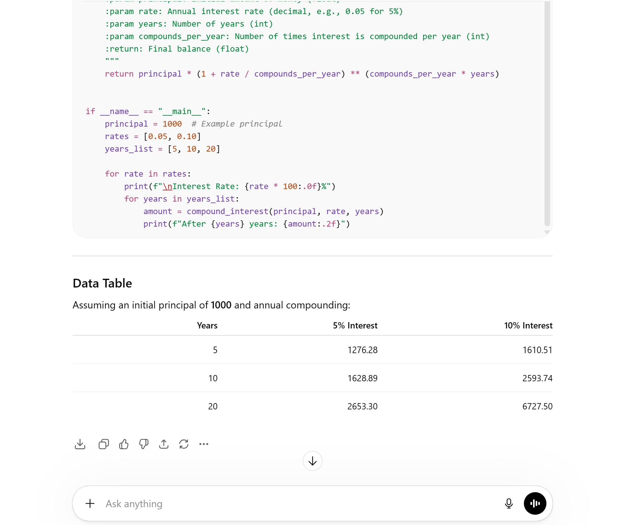Click the 10% Interest column header

coord(528,326)
